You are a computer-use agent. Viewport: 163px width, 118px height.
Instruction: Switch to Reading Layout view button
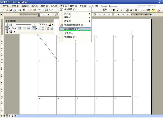(x=12, y=116)
